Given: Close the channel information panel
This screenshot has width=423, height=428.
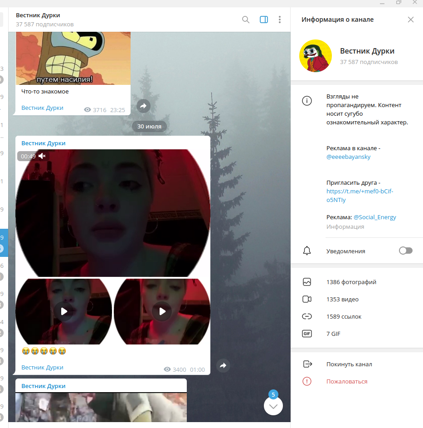Looking at the screenshot, I should click(x=410, y=20).
